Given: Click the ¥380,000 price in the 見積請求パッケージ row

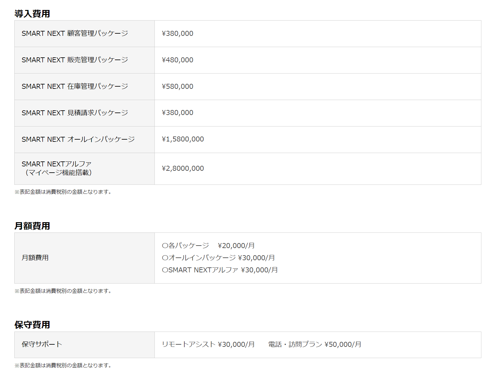Looking at the screenshot, I should pyautogui.click(x=177, y=112).
